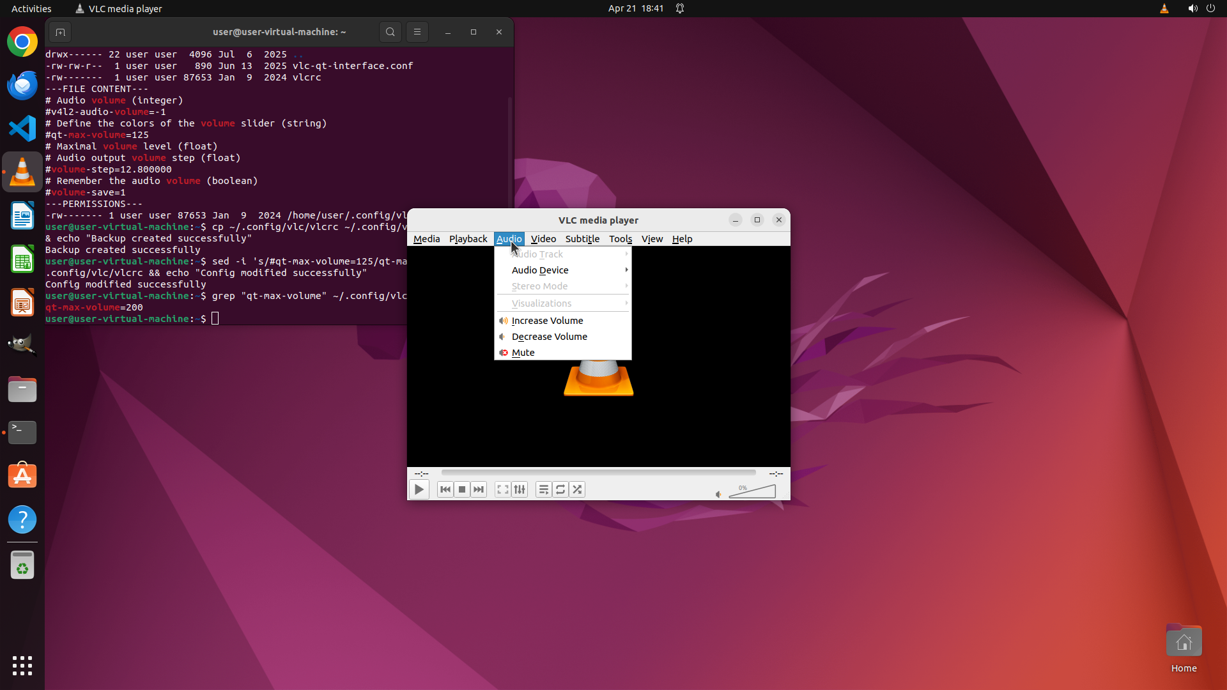Click the Previous media button
This screenshot has height=690, width=1227.
pos(445,489)
